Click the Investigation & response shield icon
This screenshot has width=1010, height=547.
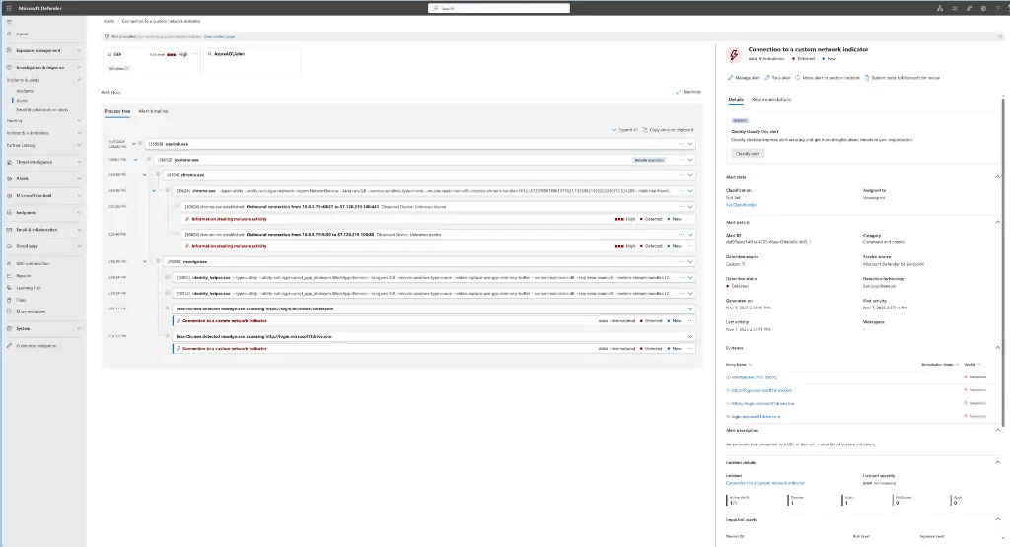9,67
